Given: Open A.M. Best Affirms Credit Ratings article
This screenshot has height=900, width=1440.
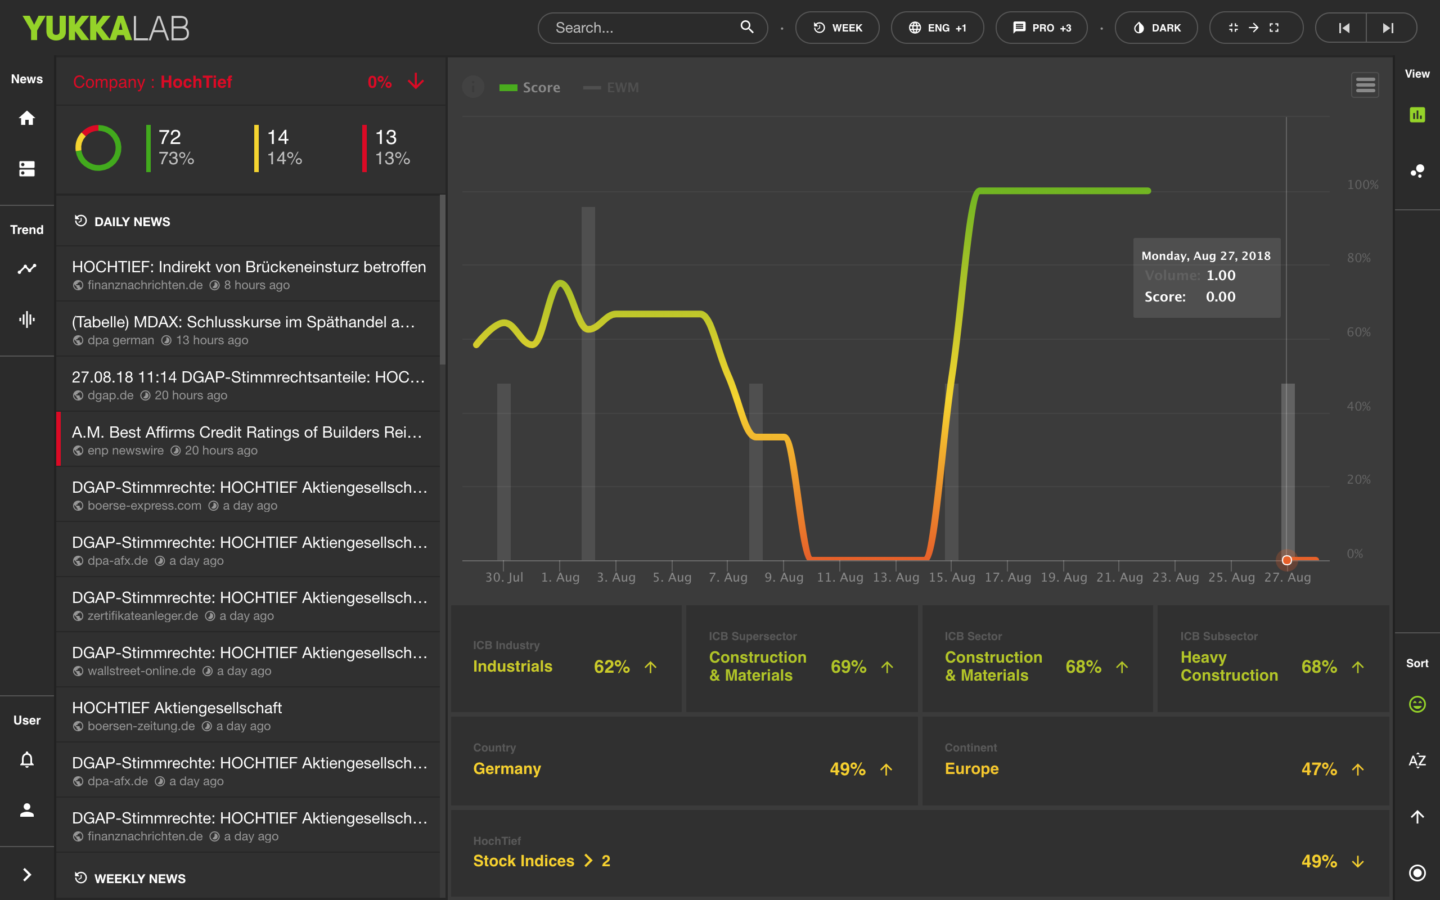Looking at the screenshot, I should [248, 439].
